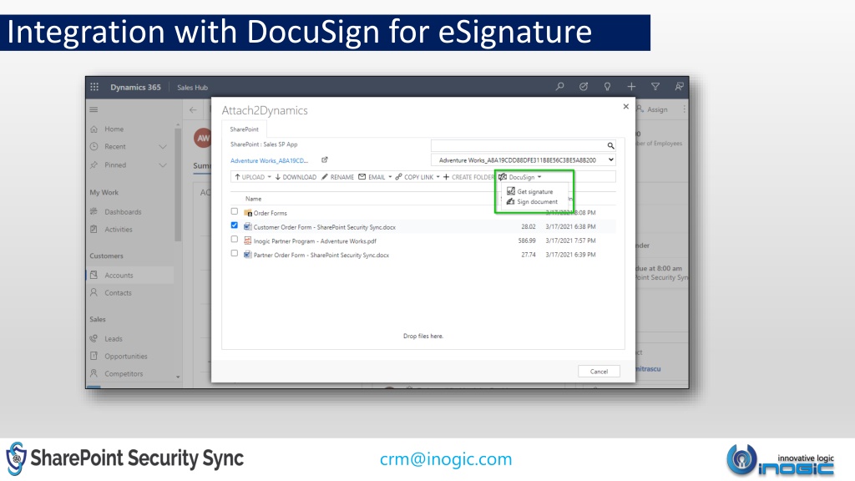
Task: Expand the Copy Link dropdown arrow
Action: (x=438, y=177)
